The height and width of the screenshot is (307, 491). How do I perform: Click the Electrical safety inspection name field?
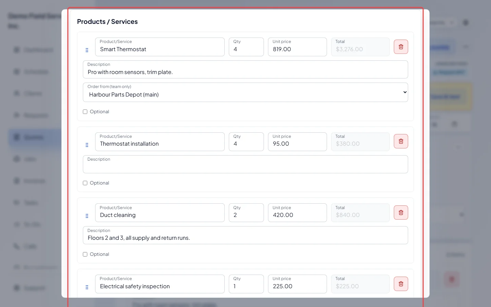point(160,284)
